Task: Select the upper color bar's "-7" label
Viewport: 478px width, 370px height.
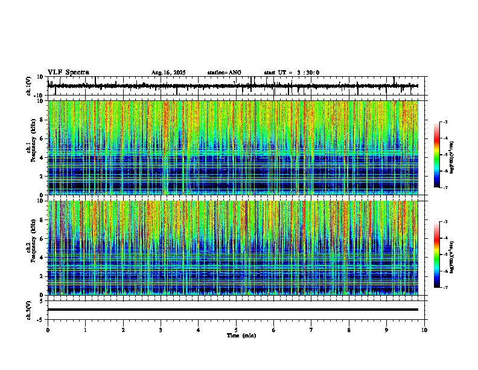Action: pos(445,187)
